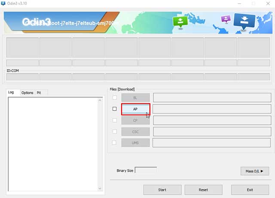
Task: Open the Options tab
Action: pos(27,93)
